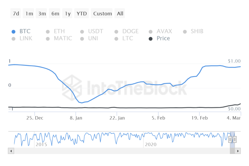Click the left navigator range handle
This screenshot has width=249, height=166.
[230, 139]
